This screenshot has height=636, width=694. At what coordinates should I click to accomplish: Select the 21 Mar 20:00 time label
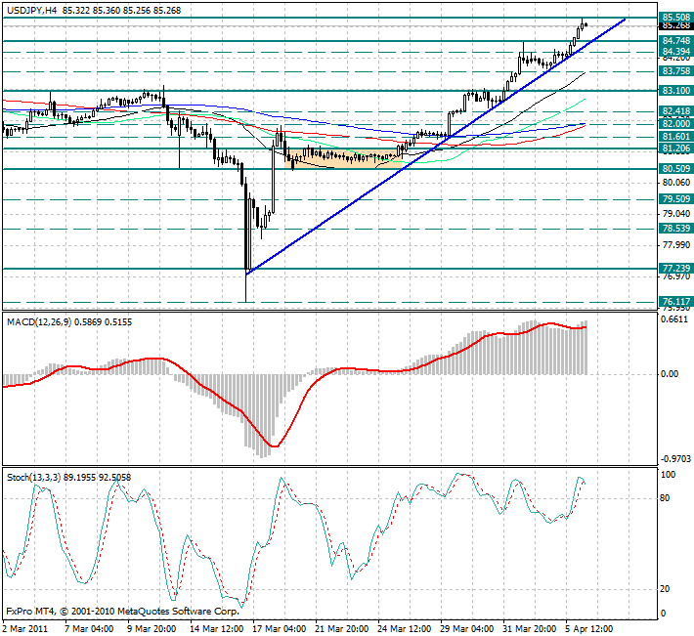pos(342,629)
